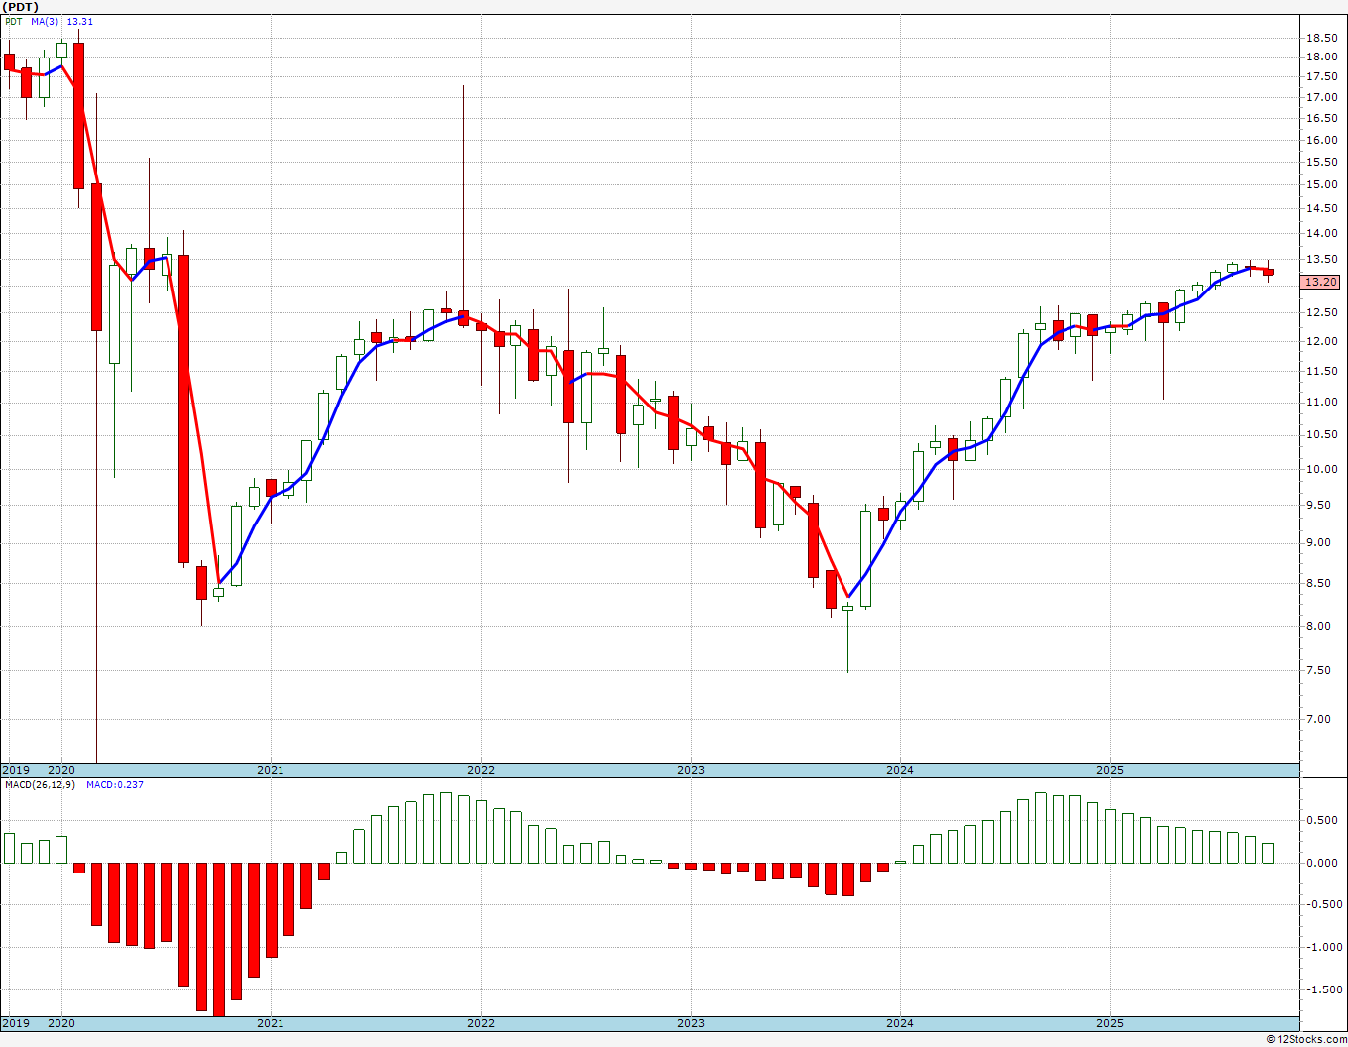Select the 14.50 price axis label
The image size is (1348, 1047).
click(1320, 208)
